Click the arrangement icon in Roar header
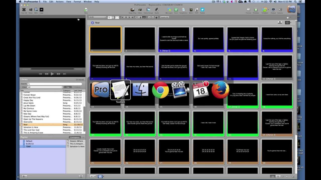The height and width of the screenshot is (180, 321). tap(280, 23)
